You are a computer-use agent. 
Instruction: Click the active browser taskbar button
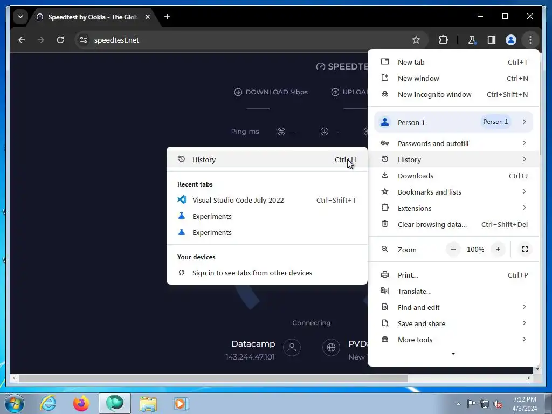pyautogui.click(x=115, y=403)
